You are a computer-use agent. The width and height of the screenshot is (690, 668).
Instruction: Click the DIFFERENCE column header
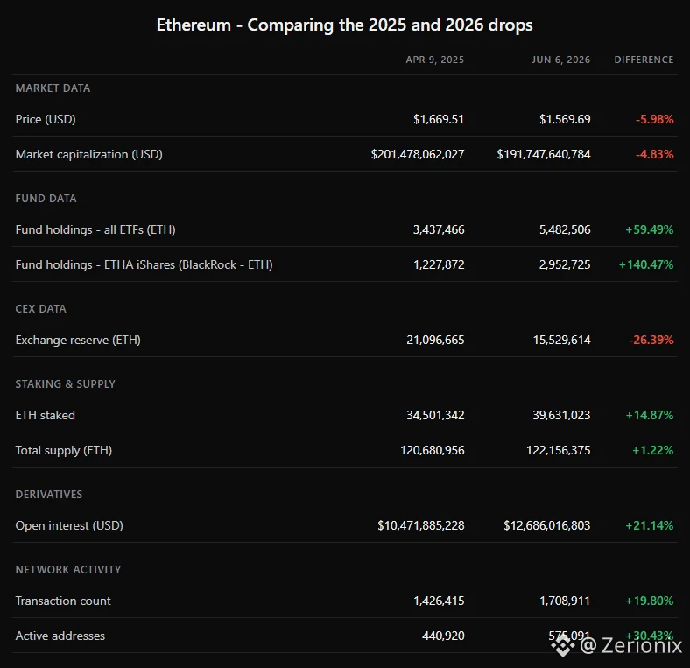tap(644, 60)
